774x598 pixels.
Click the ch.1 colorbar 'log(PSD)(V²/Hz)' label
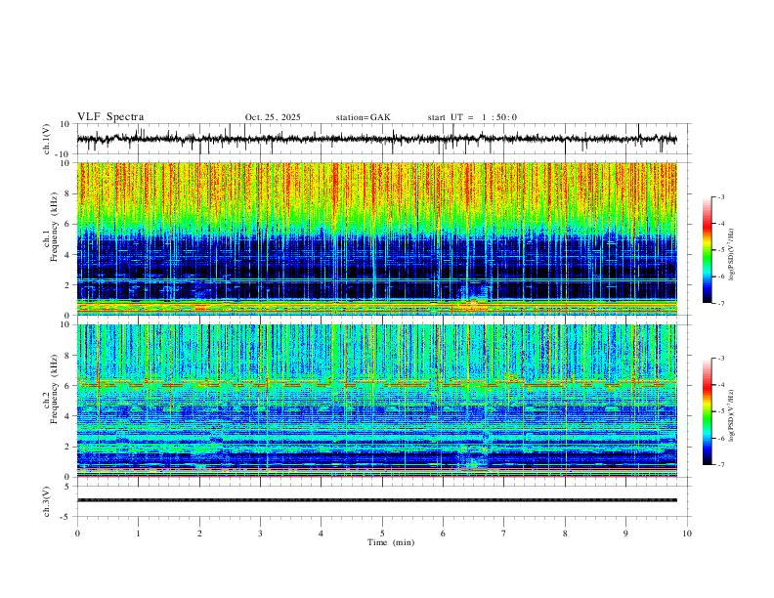tap(731, 255)
